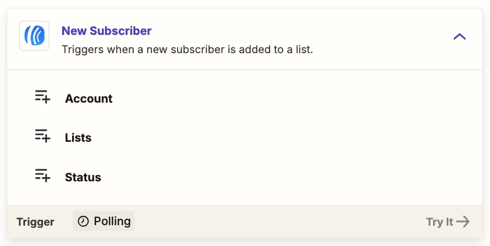Click the card header area
This screenshot has height=246, width=490.
click(244, 39)
